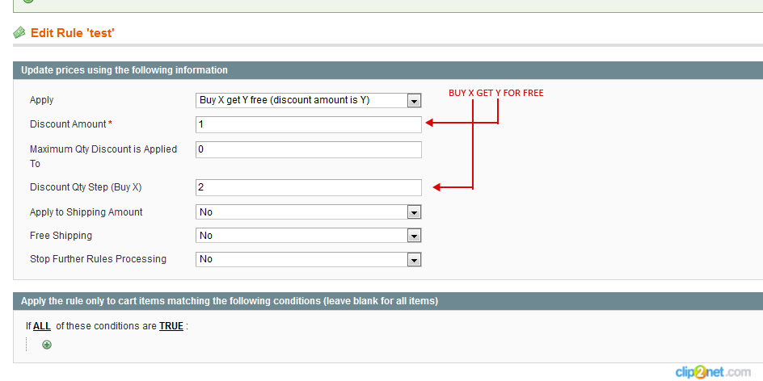
Task: Click the Edit Rule 'test' heading
Action: click(x=73, y=33)
